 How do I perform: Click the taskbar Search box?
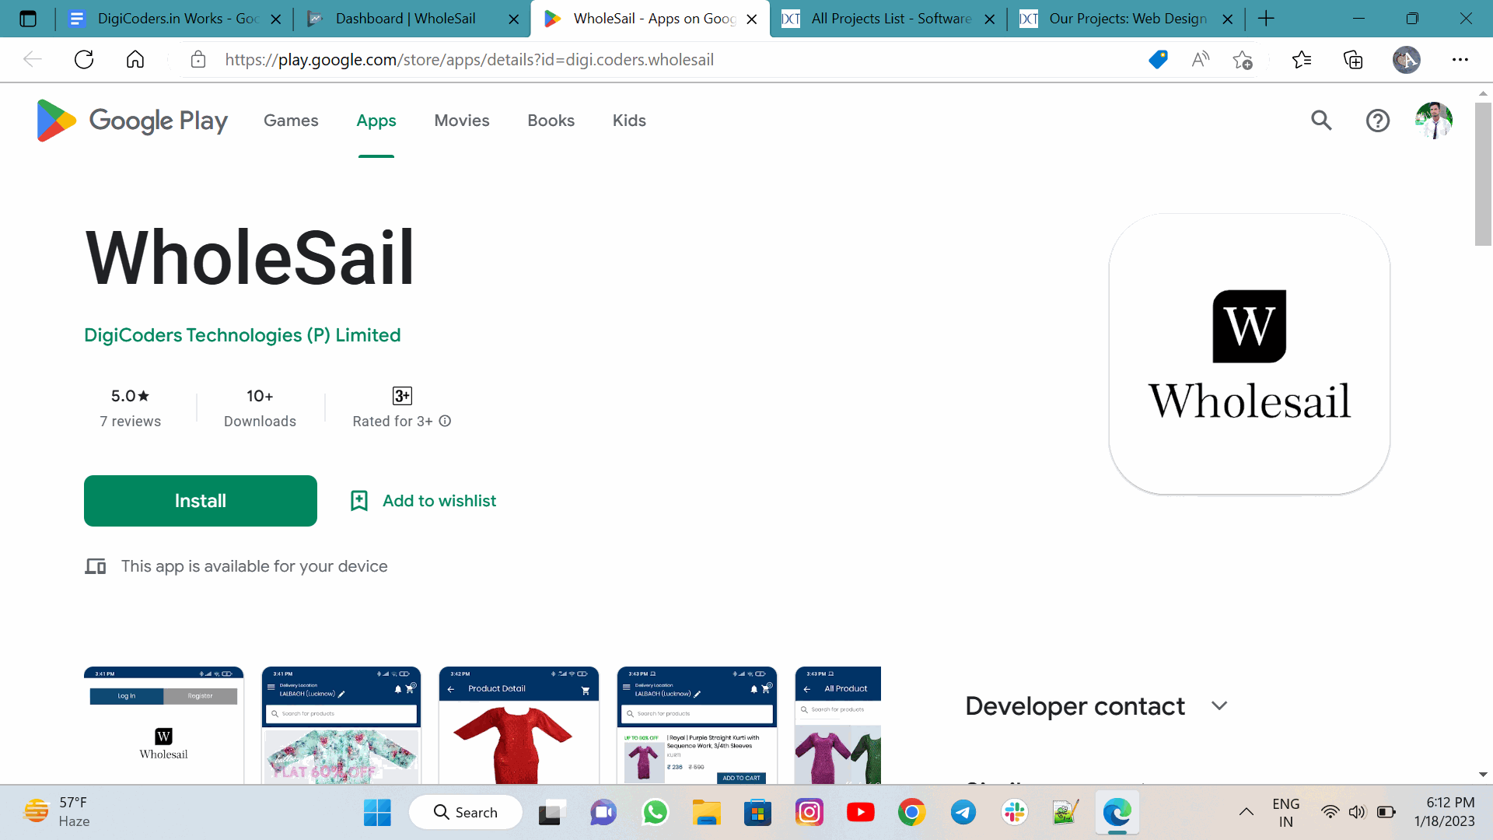pyautogui.click(x=466, y=813)
